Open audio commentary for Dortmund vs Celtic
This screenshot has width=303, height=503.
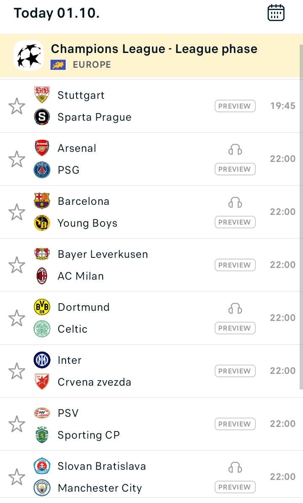[235, 308]
